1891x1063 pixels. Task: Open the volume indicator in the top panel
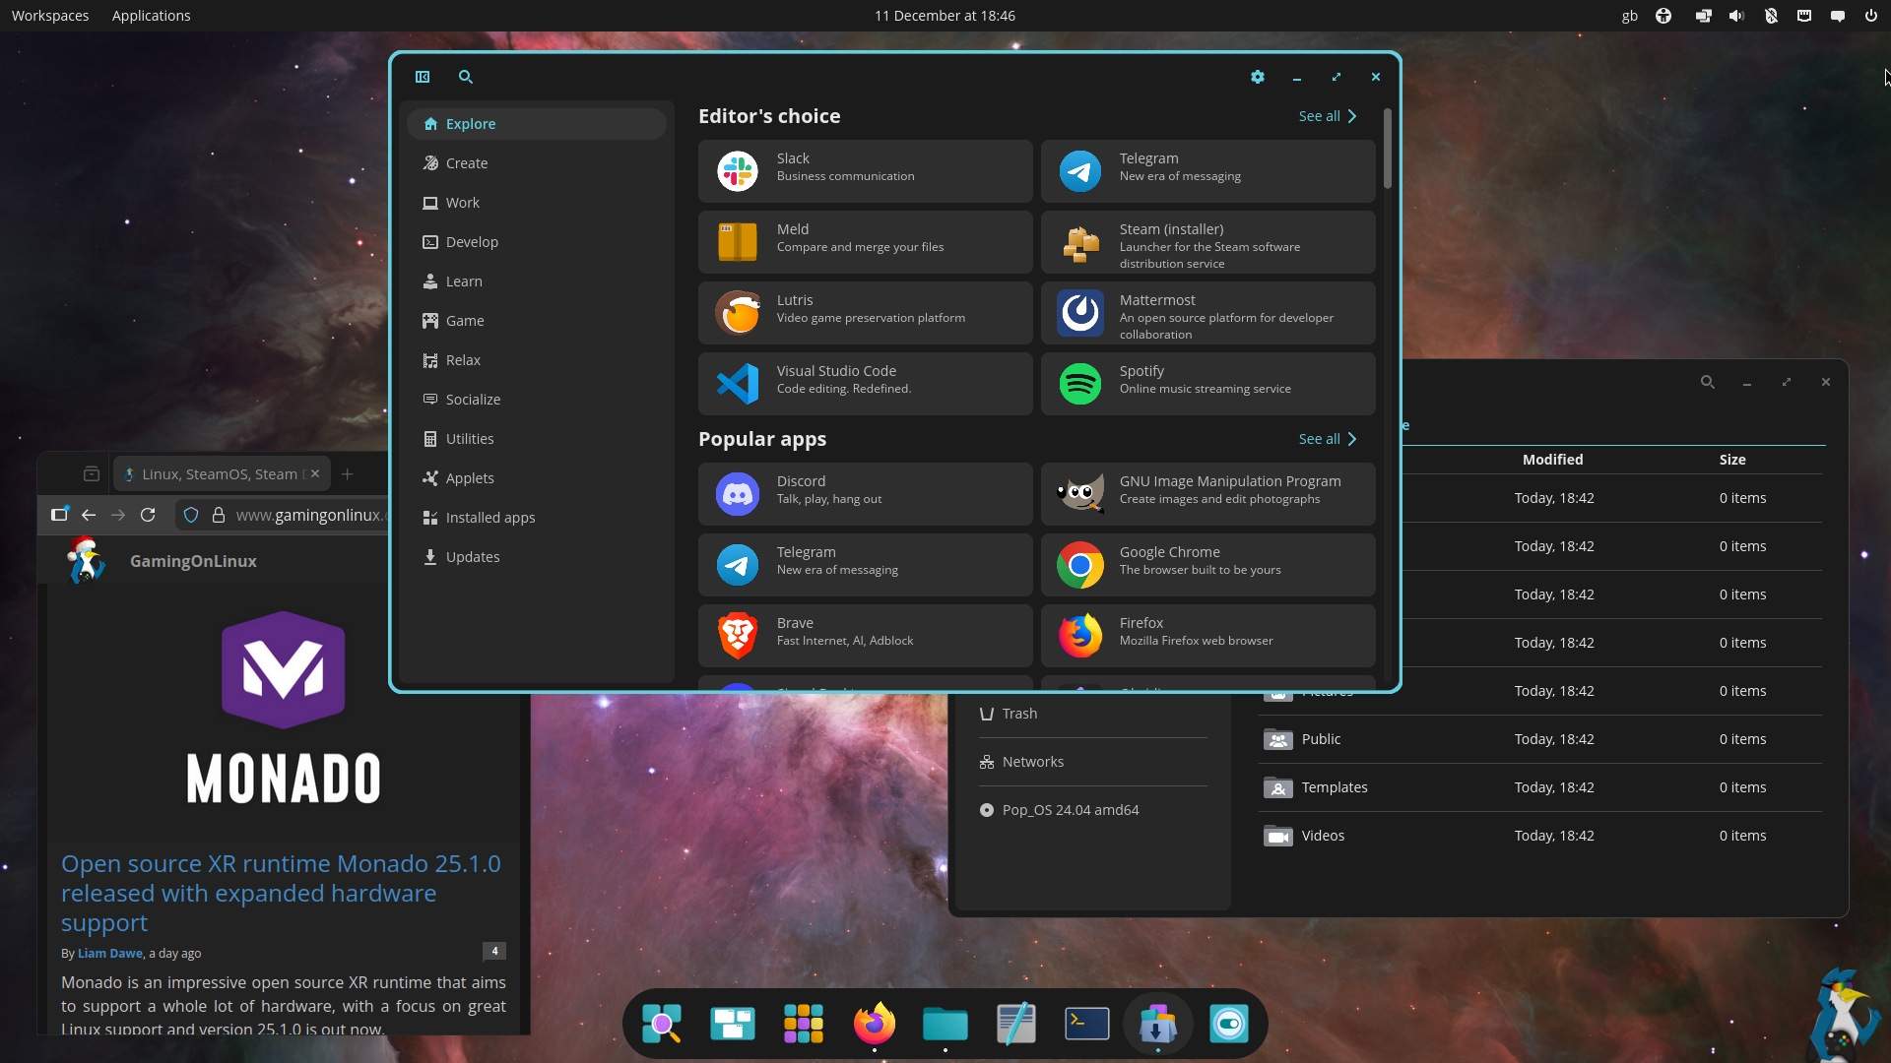point(1736,16)
